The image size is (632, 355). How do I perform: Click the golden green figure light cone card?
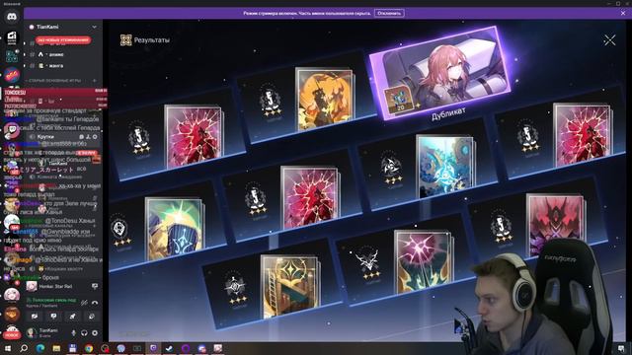pos(175,228)
